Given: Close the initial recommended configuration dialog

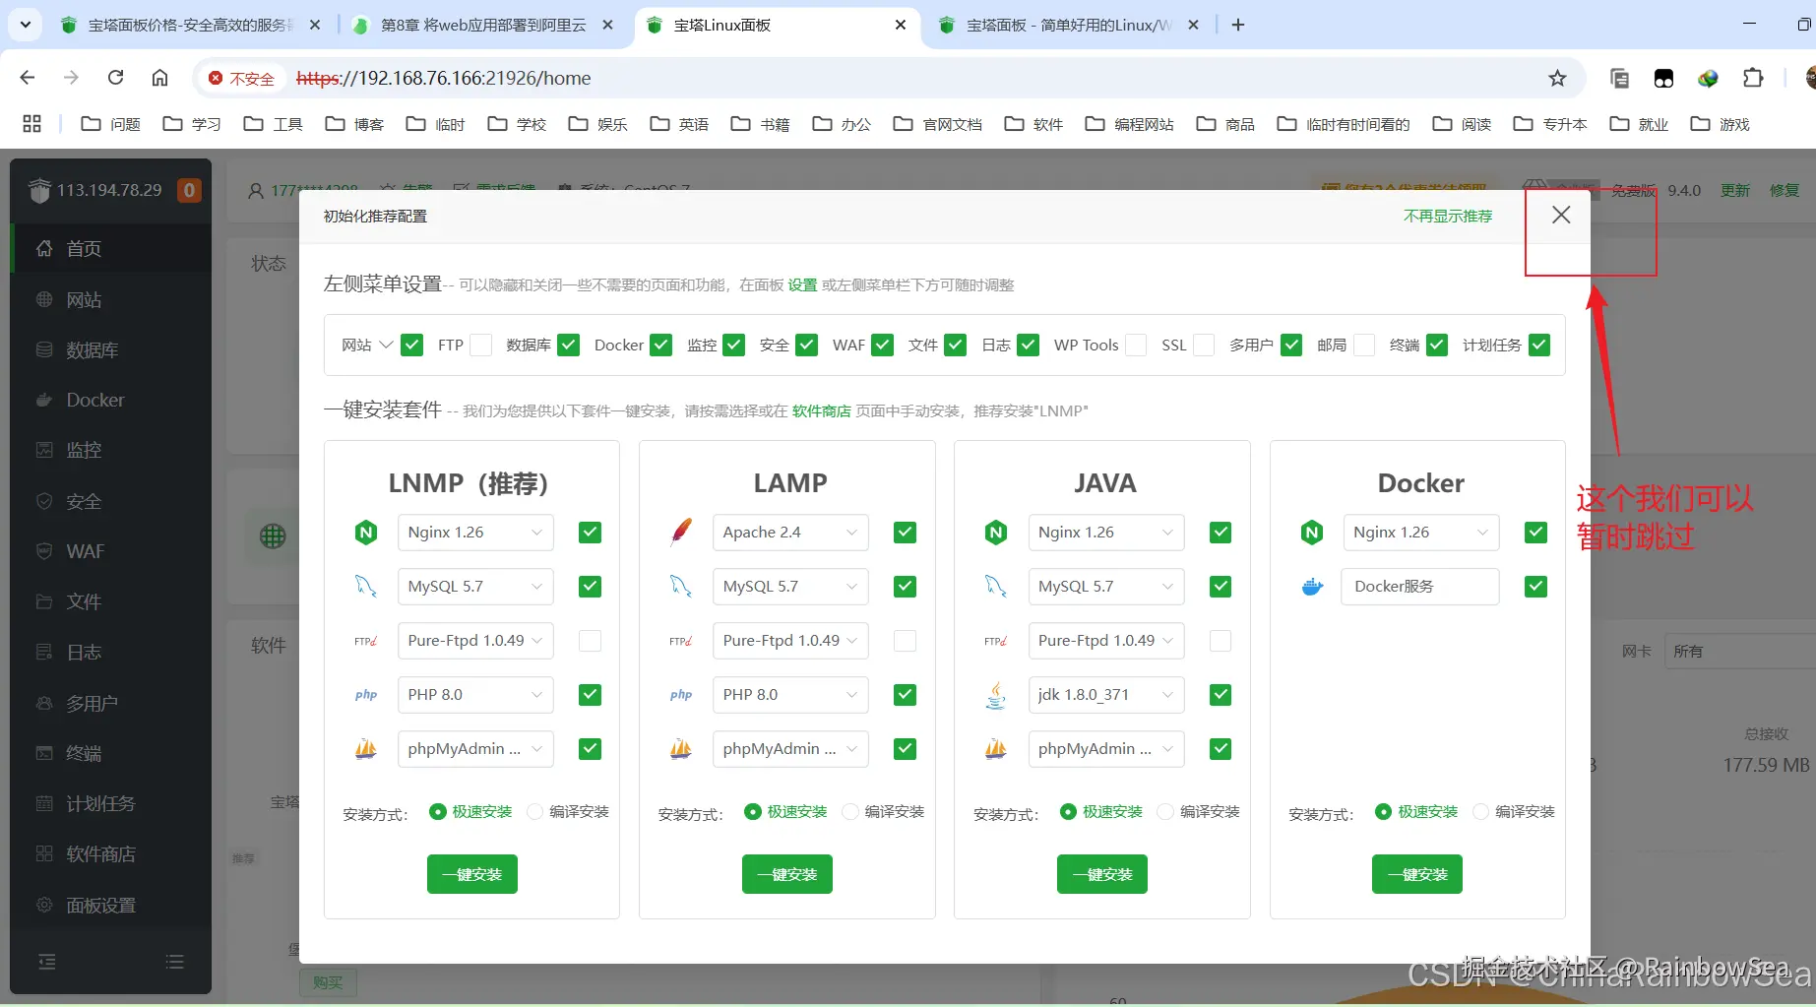Looking at the screenshot, I should [x=1561, y=215].
